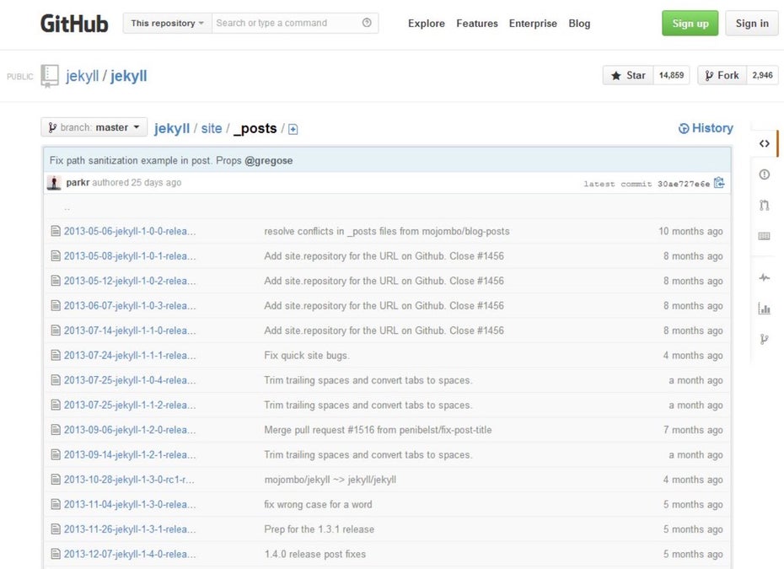Image resolution: width=784 pixels, height=569 pixels.
Task: Click file icon for 2013-12-07-jekyll-1-4-0 post
Action: [x=56, y=554]
